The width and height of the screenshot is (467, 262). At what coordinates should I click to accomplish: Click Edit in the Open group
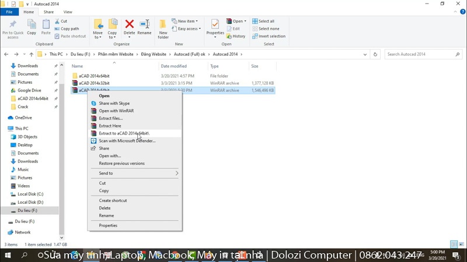coord(233,29)
